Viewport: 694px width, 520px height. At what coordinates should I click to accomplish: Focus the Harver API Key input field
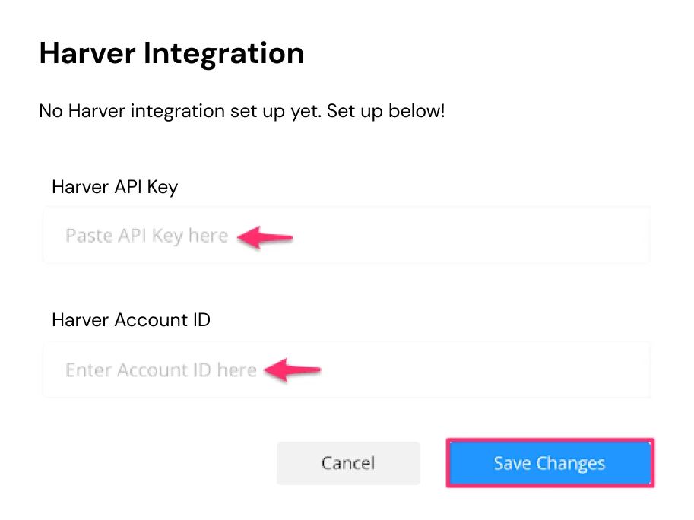click(346, 235)
